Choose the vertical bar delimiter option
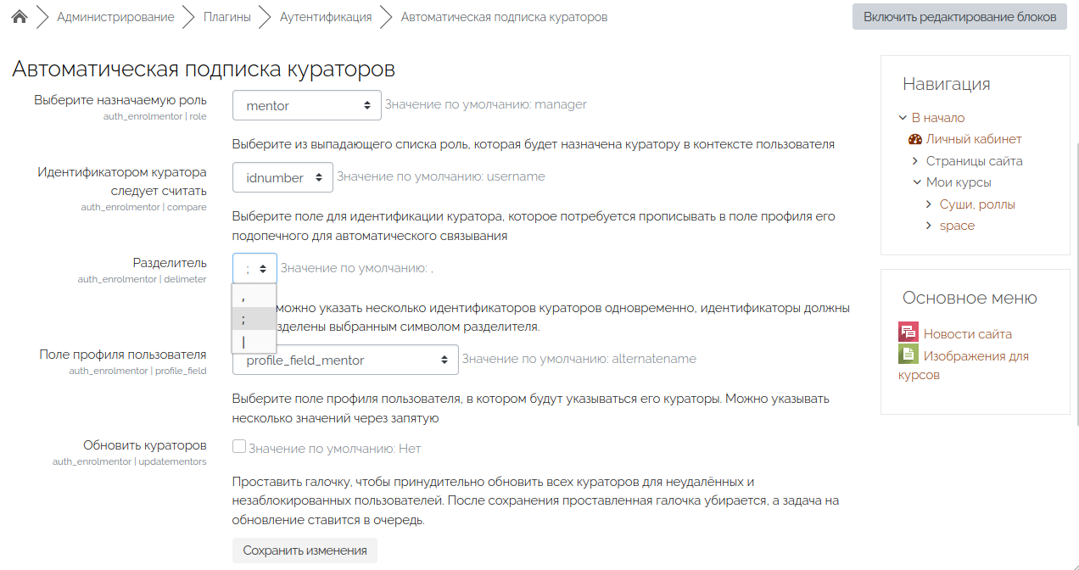The height and width of the screenshot is (570, 1079). point(253,341)
